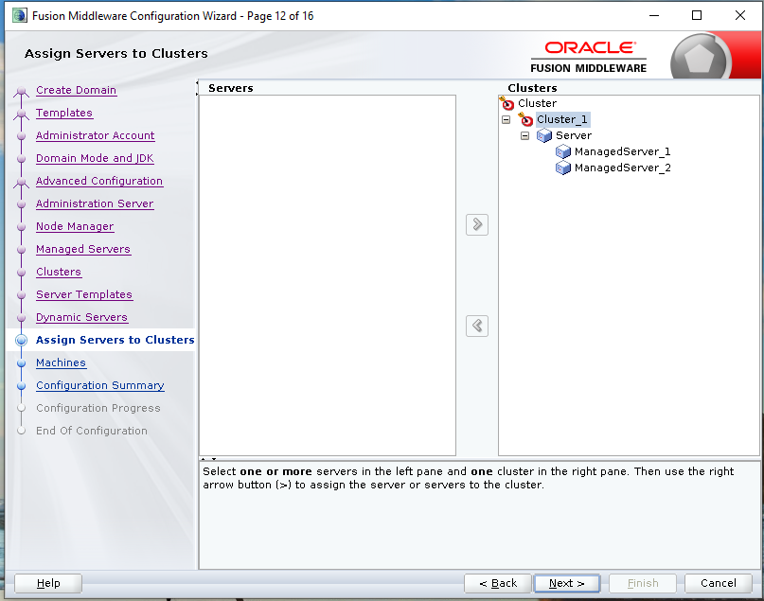
Task: Open Node Manager step
Action: click(x=75, y=226)
